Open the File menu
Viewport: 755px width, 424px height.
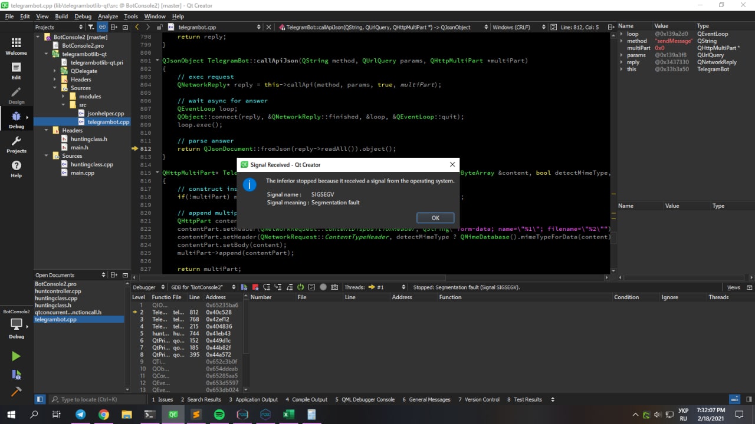coord(9,16)
